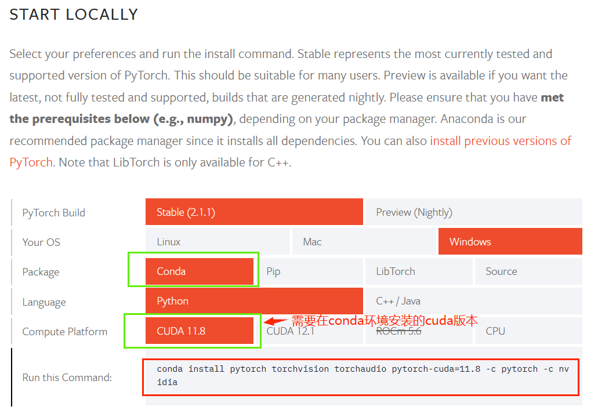The width and height of the screenshot is (598, 417).
Task: Switch package manager to Pip
Action: pos(311,271)
